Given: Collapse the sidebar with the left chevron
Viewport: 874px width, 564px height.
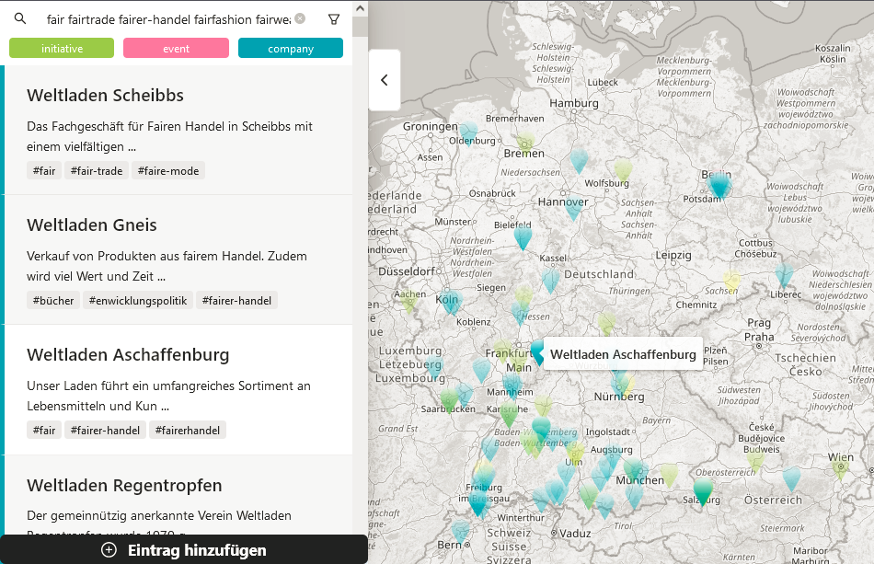Looking at the screenshot, I should (x=384, y=80).
